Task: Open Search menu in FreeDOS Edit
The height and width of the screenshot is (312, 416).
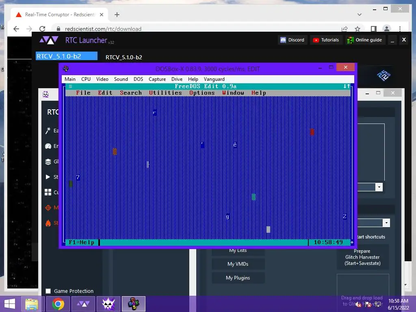Action: (x=130, y=93)
